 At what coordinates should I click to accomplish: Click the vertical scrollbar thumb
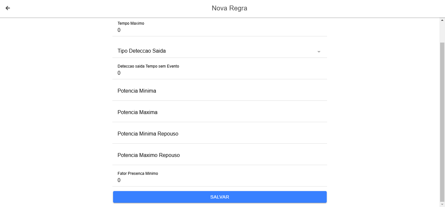[x=442, y=120]
